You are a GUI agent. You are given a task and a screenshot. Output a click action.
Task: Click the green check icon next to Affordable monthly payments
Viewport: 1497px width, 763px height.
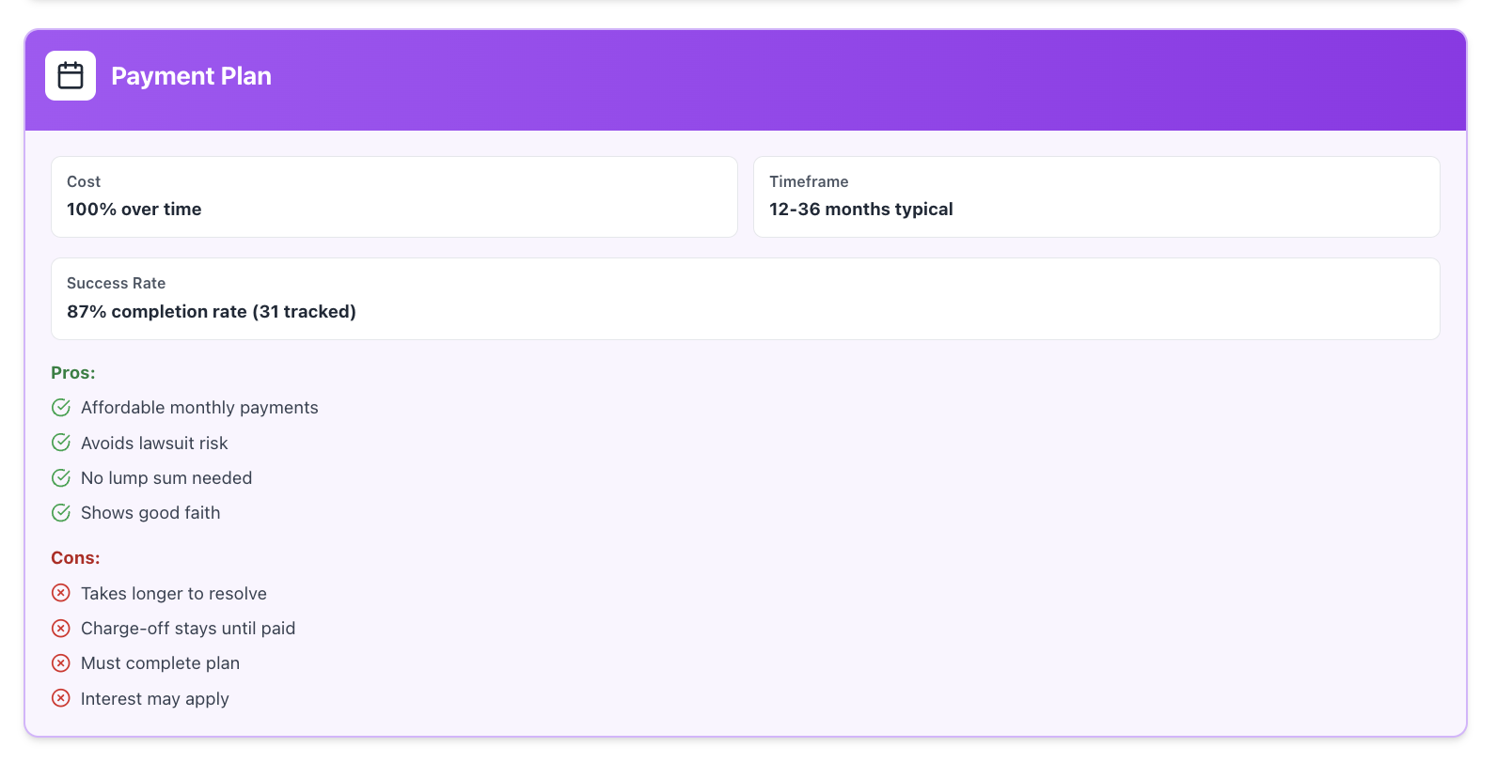click(x=61, y=408)
